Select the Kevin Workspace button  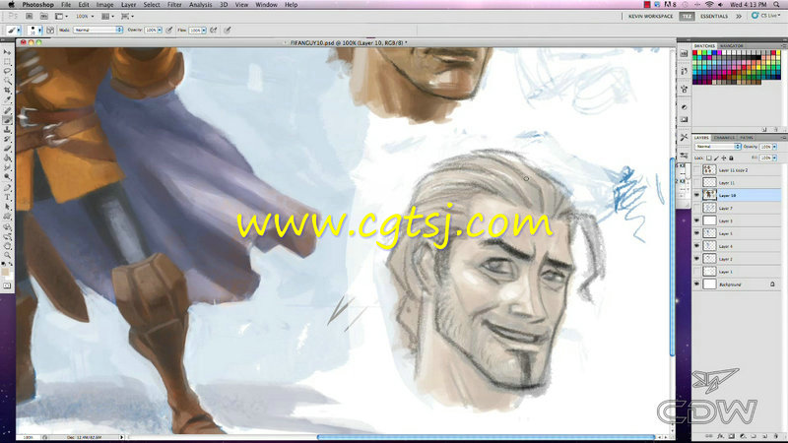click(x=650, y=16)
